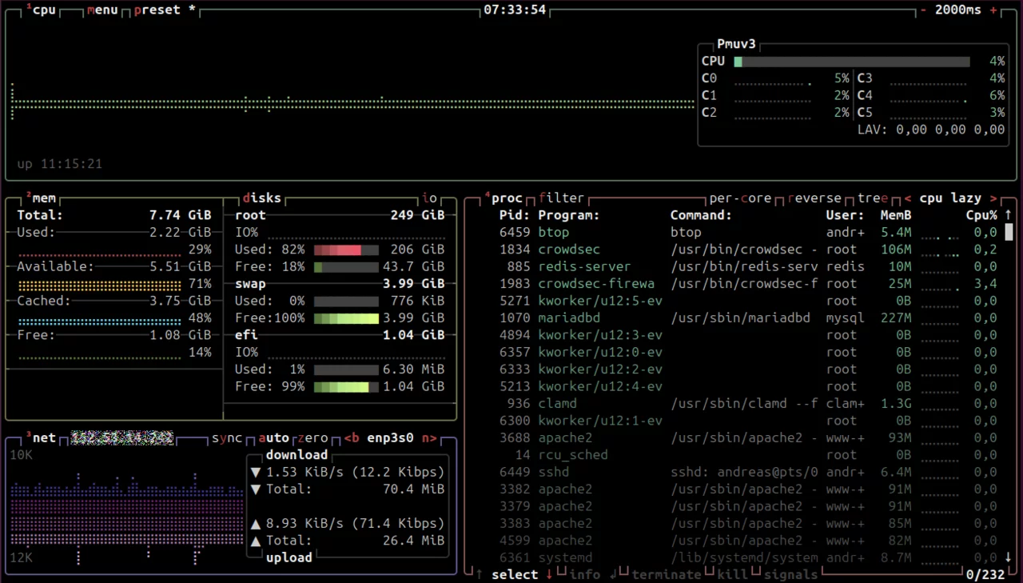Click the cpu lazy sort label
1023x583 pixels.
pyautogui.click(x=950, y=198)
